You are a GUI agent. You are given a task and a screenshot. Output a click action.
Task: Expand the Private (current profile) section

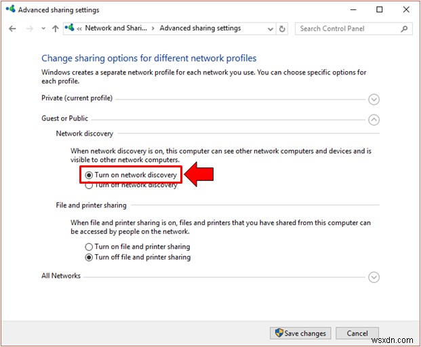point(374,100)
